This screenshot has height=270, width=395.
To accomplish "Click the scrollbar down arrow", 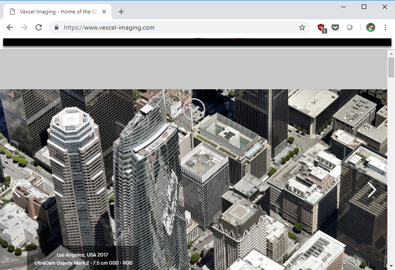I will tap(391, 266).
